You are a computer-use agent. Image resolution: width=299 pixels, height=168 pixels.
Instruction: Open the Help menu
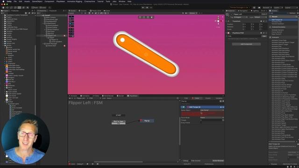tap(129, 1)
